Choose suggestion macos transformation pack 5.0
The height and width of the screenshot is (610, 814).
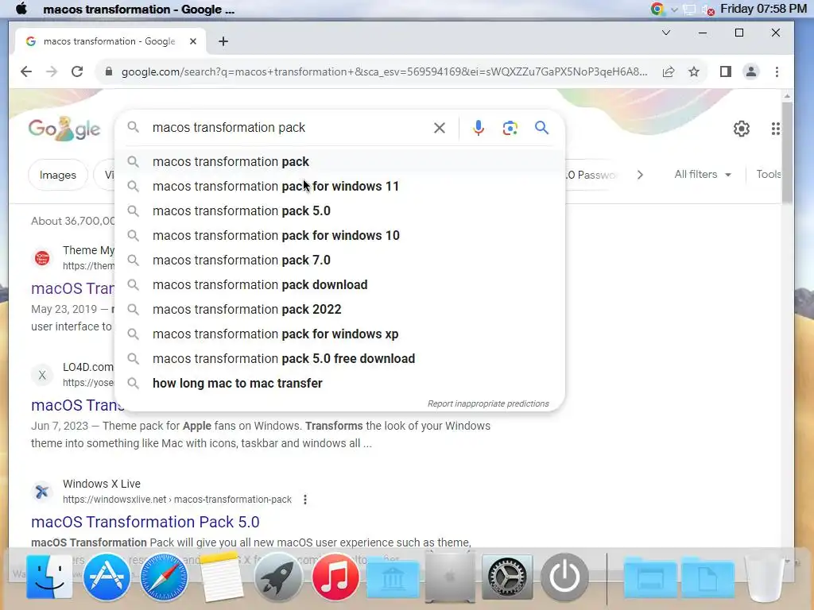point(339,211)
